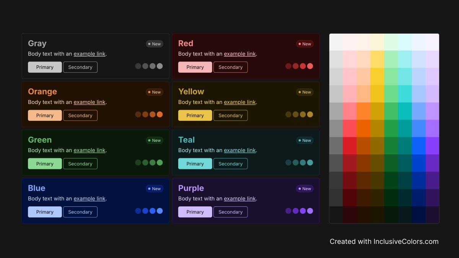
Task: Click the "Green" card heading
Action: click(x=40, y=140)
